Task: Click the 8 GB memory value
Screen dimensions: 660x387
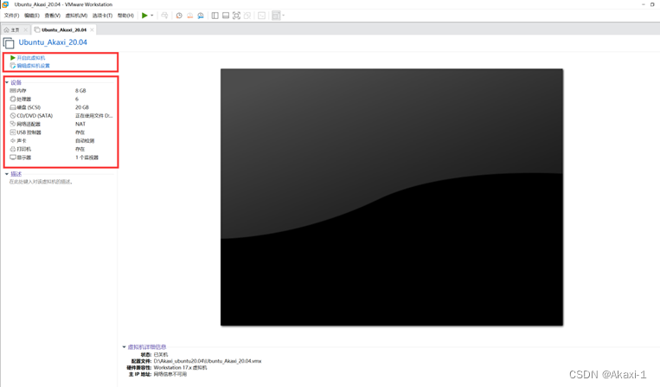Action: [80, 91]
